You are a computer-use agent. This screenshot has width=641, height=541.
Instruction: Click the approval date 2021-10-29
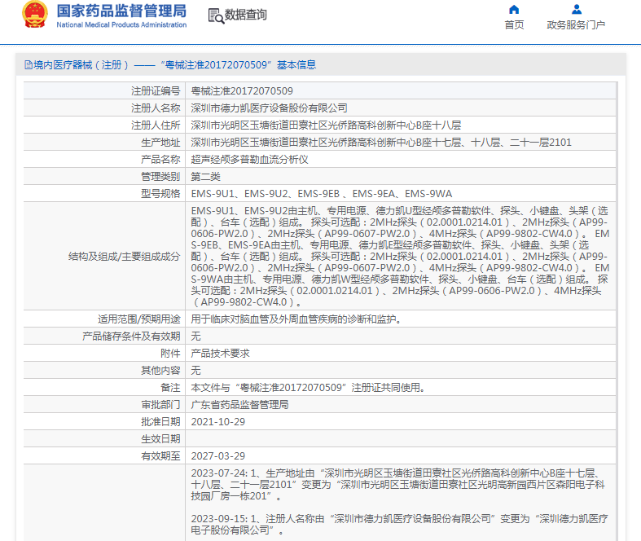tap(217, 421)
